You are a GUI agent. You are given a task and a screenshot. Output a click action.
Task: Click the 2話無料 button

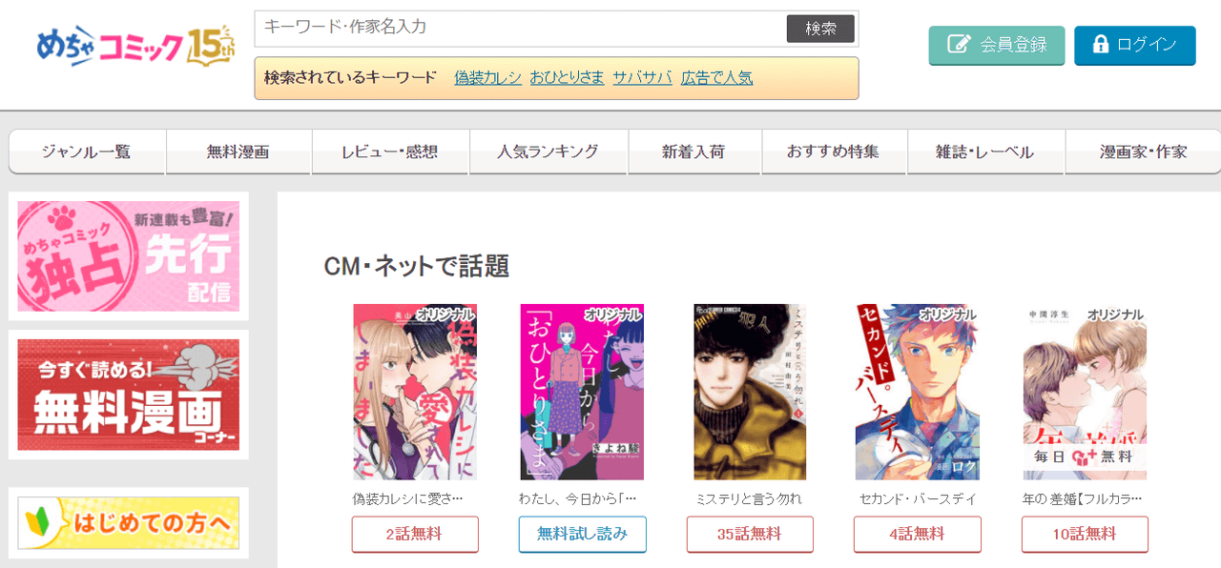tap(415, 535)
